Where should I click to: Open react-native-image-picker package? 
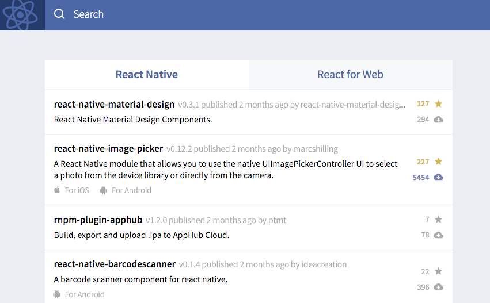coord(108,148)
